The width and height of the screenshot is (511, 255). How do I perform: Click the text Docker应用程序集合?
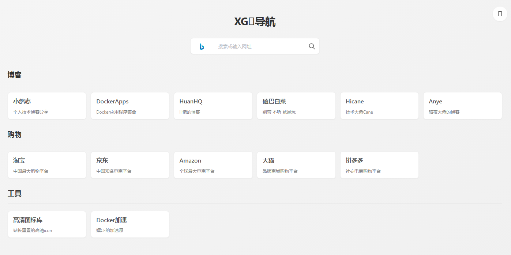pos(116,112)
